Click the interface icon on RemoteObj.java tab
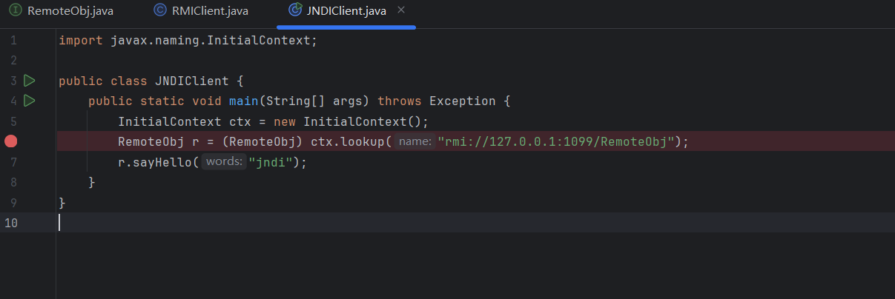 [16, 11]
